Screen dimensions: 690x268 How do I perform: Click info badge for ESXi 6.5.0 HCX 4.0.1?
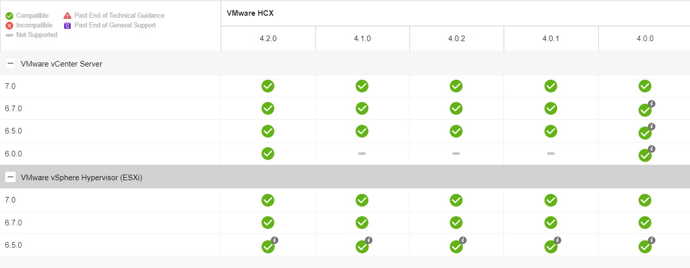tap(558, 240)
